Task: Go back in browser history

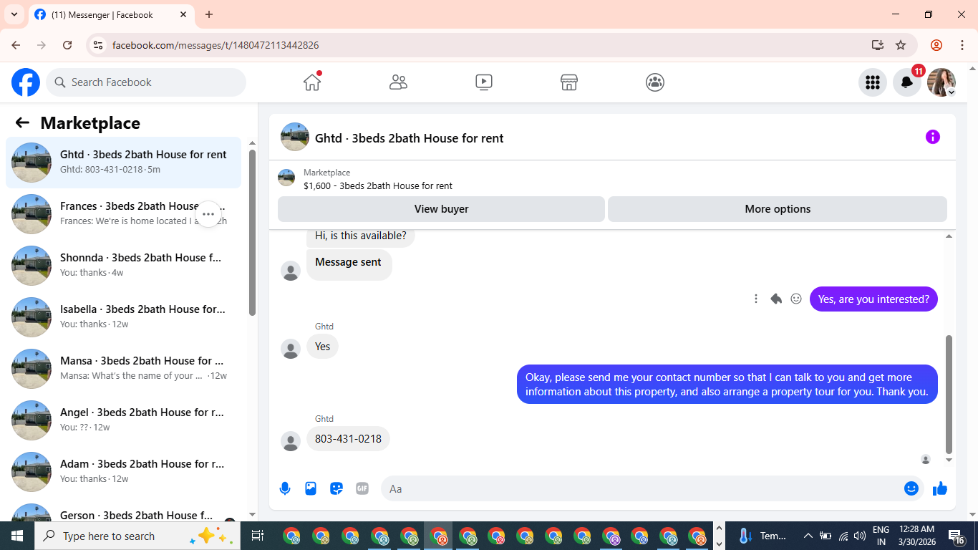Action: [x=16, y=45]
